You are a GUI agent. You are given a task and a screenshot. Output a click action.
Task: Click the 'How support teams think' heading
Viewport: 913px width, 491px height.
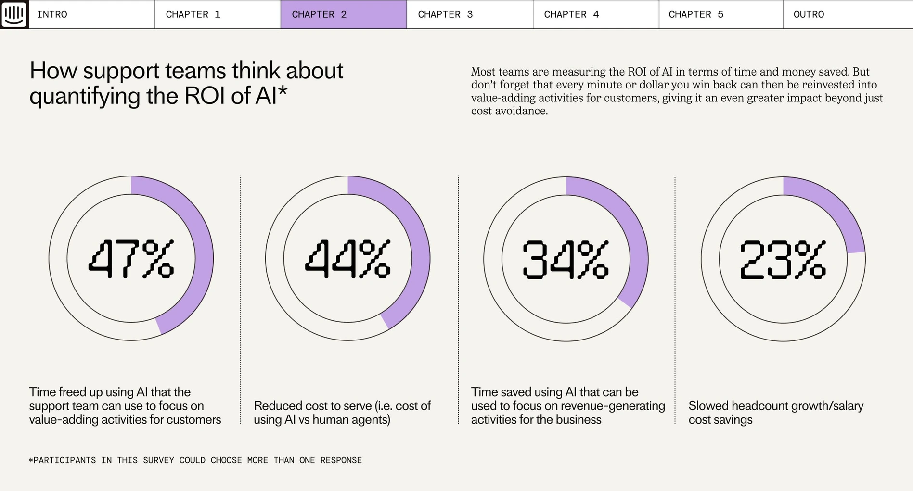point(186,83)
